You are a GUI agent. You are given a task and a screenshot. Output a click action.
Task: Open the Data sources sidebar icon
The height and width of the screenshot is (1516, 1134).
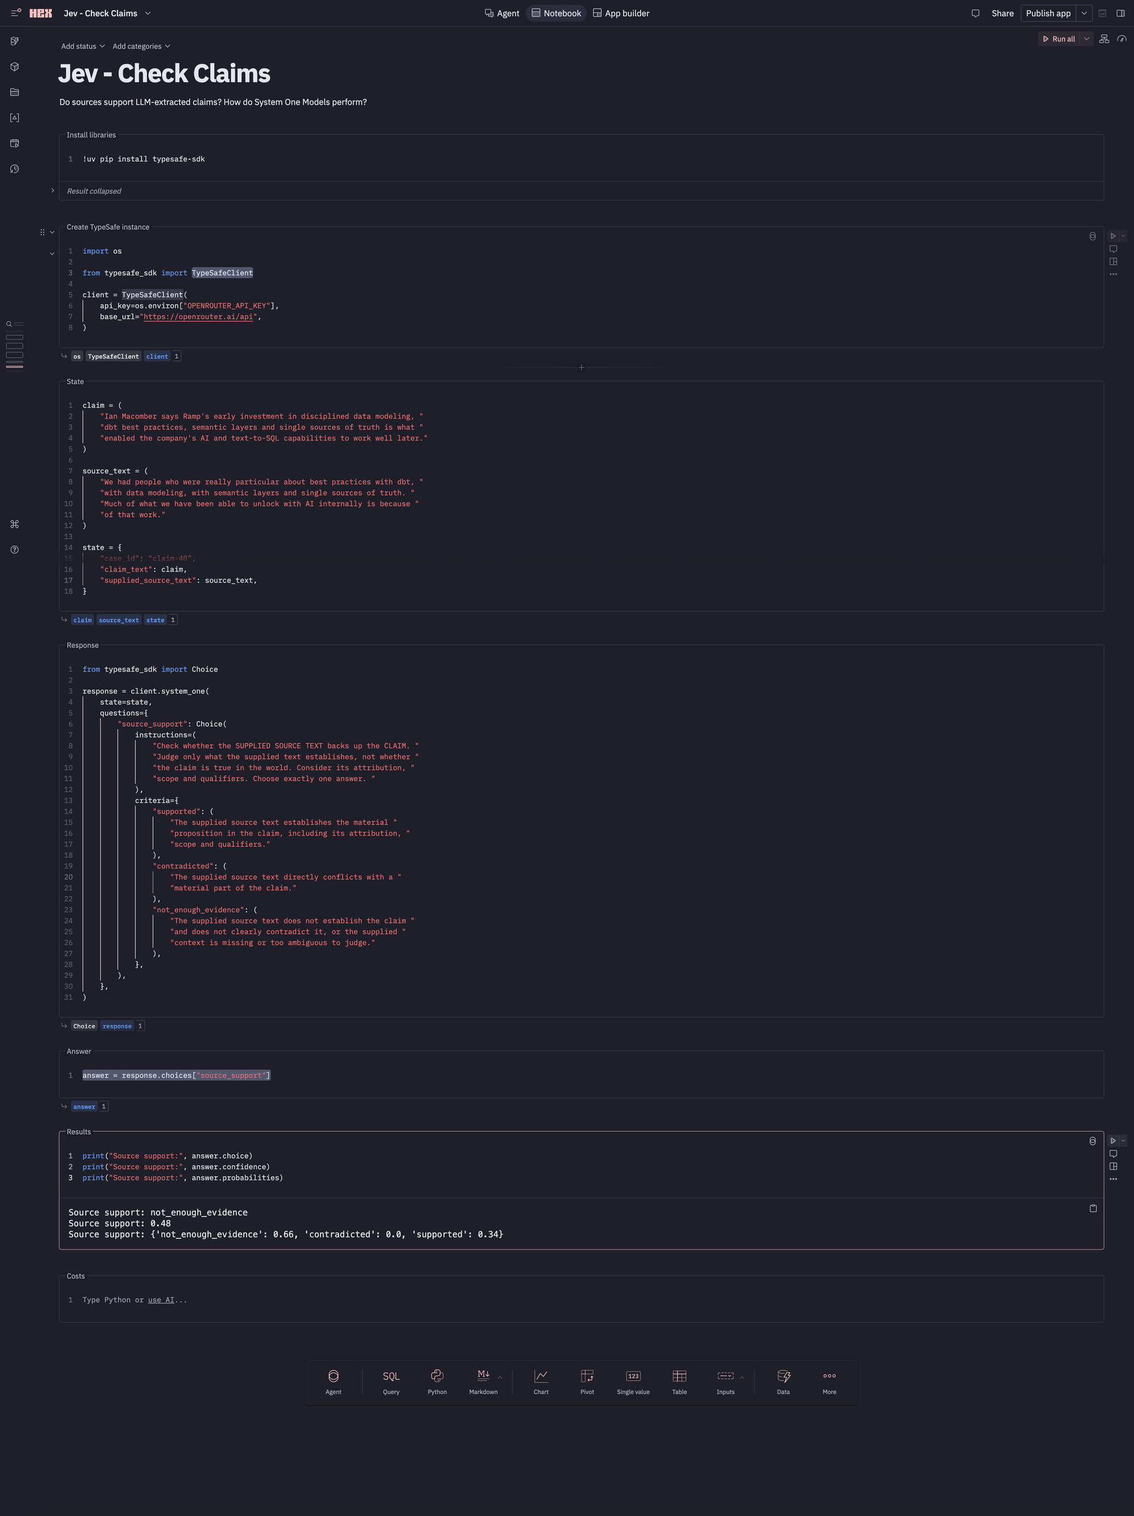[x=14, y=41]
